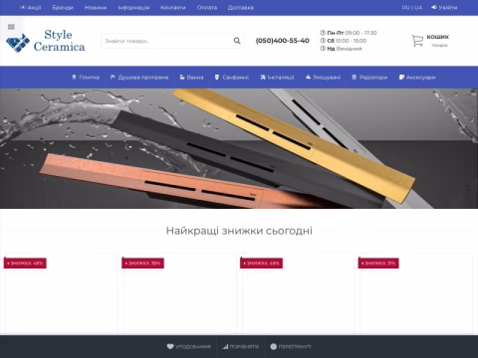This screenshot has height=358, width=478.
Task: Open the Інформація menu
Action: coord(133,7)
